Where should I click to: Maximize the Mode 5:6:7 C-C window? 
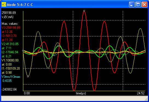coord(138,5)
